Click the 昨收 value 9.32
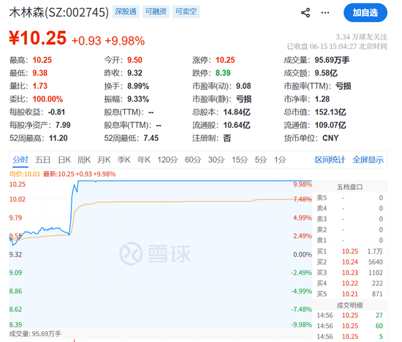402x342 pixels. pyautogui.click(x=134, y=73)
